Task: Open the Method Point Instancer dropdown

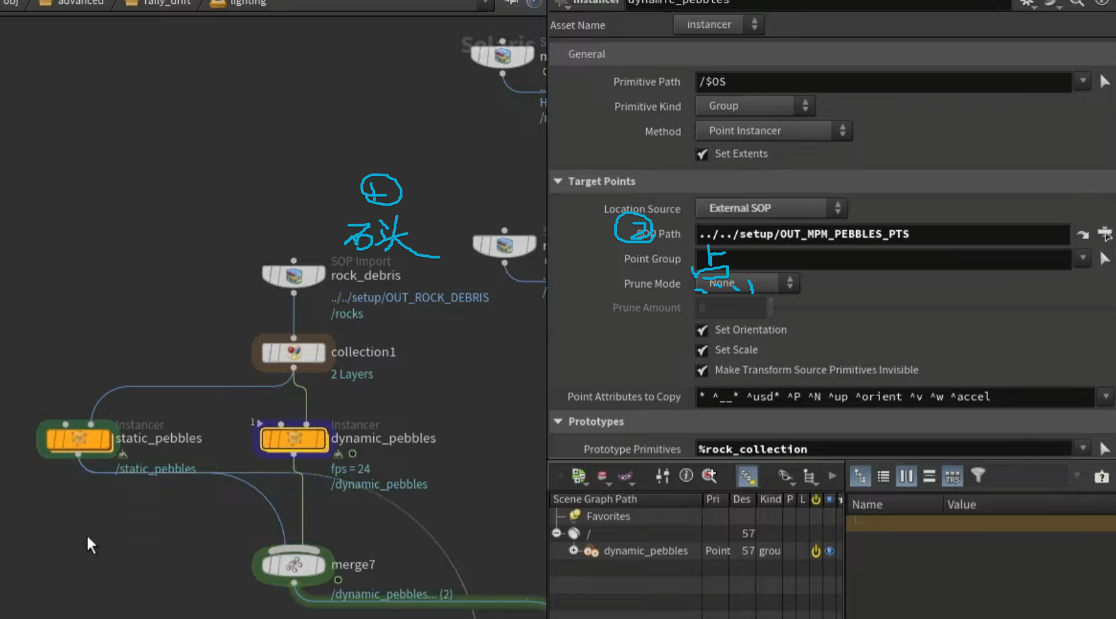Action: 774,130
